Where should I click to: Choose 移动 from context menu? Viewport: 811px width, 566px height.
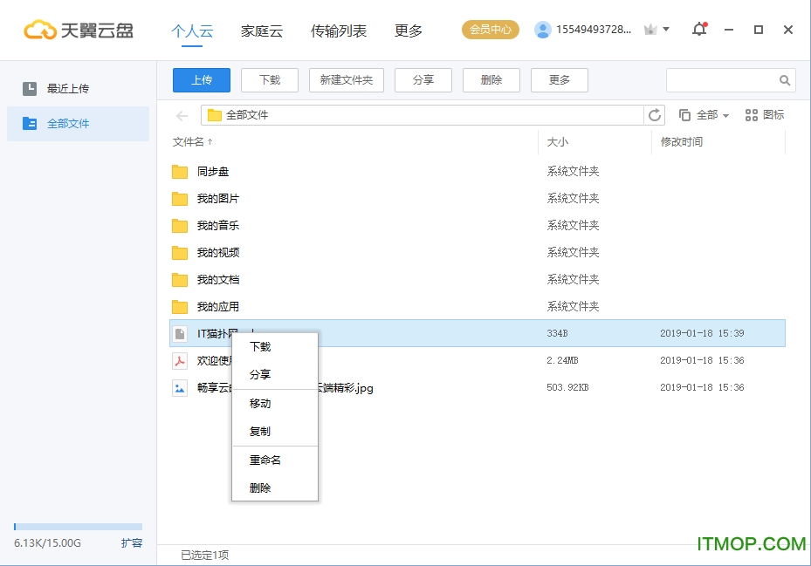pyautogui.click(x=275, y=404)
